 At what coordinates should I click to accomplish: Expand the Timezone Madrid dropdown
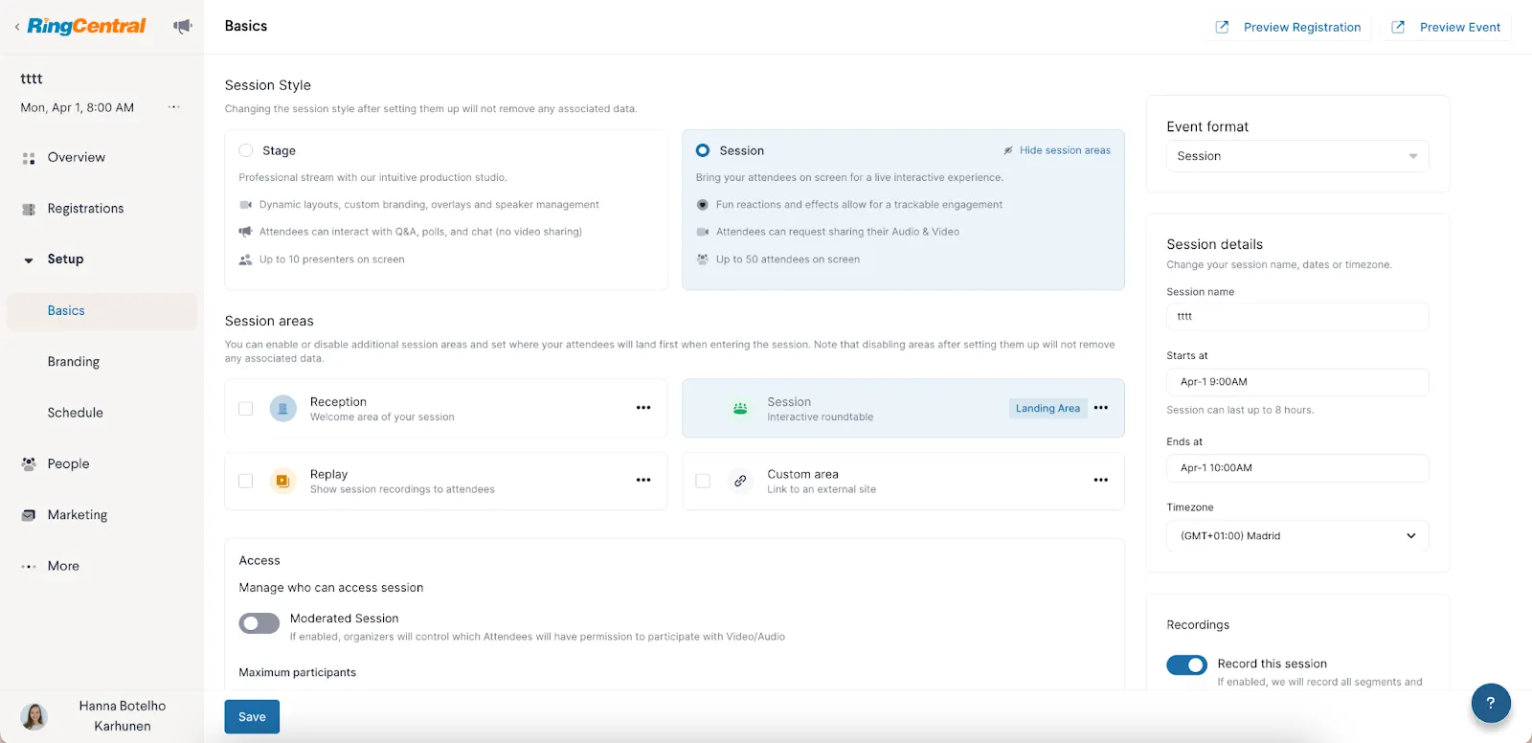click(x=1296, y=536)
